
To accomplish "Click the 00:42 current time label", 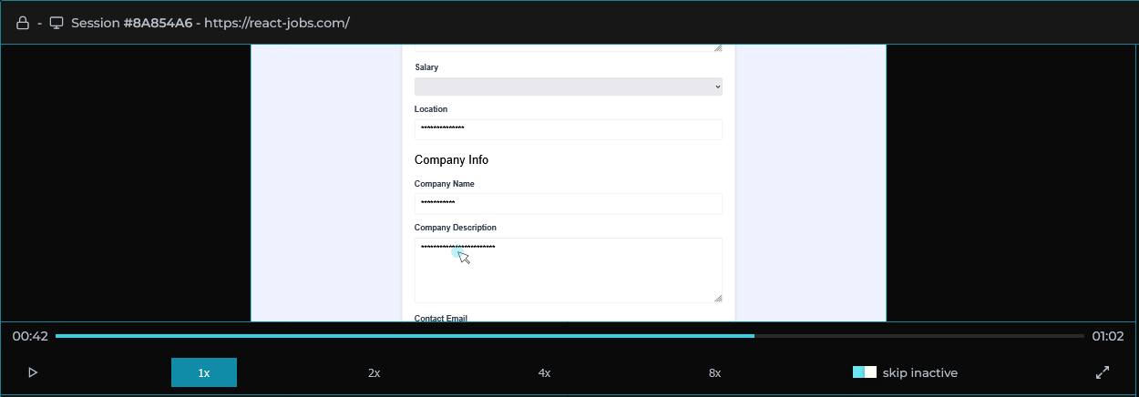I will (x=30, y=336).
